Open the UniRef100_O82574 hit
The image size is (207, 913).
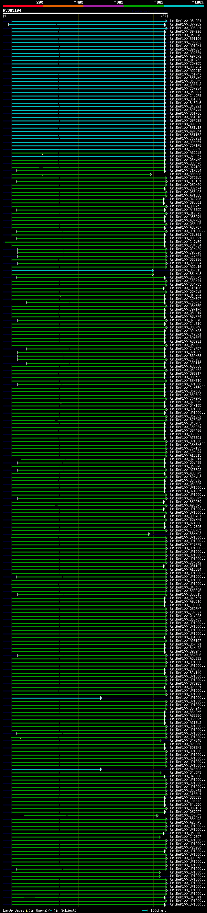(186, 188)
